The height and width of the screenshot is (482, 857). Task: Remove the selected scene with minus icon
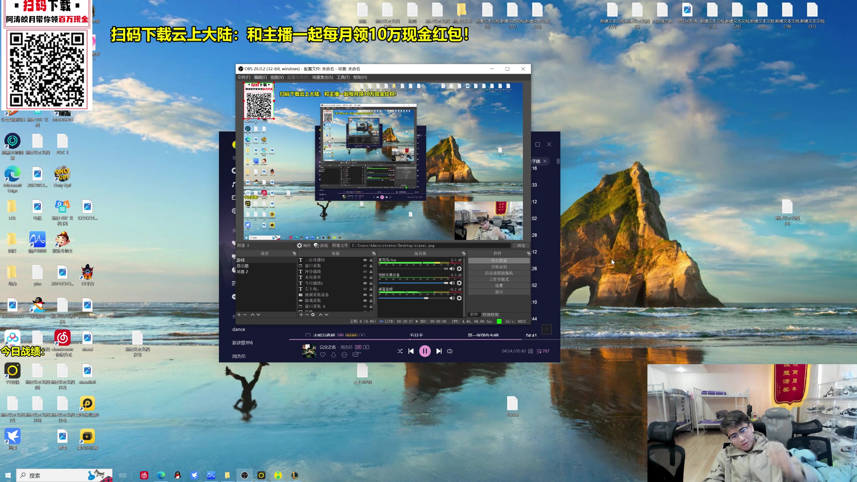coord(245,315)
